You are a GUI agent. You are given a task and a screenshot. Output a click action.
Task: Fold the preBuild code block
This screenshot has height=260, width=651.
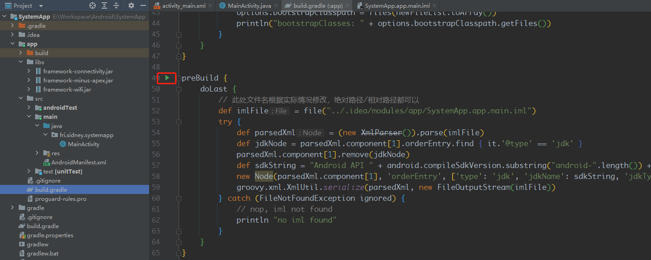[179, 78]
